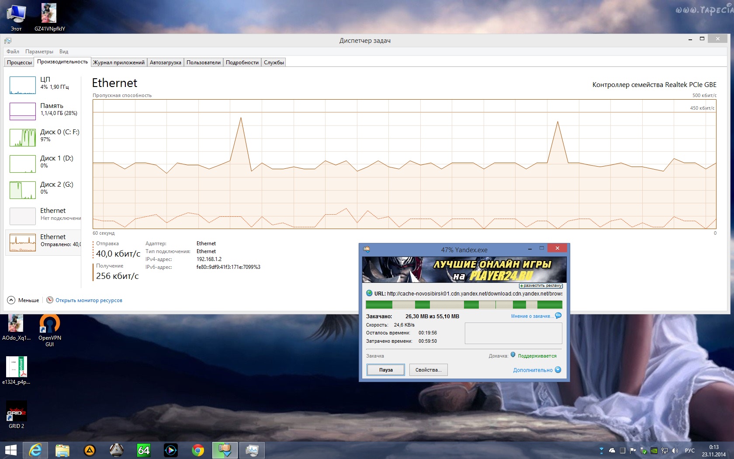Click the Windows Start button
734x459 pixels.
coord(11,450)
